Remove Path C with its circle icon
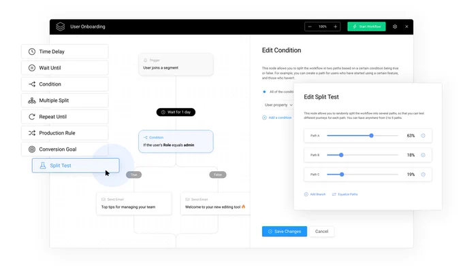Viewport: 463px width, 269px height. [x=423, y=175]
